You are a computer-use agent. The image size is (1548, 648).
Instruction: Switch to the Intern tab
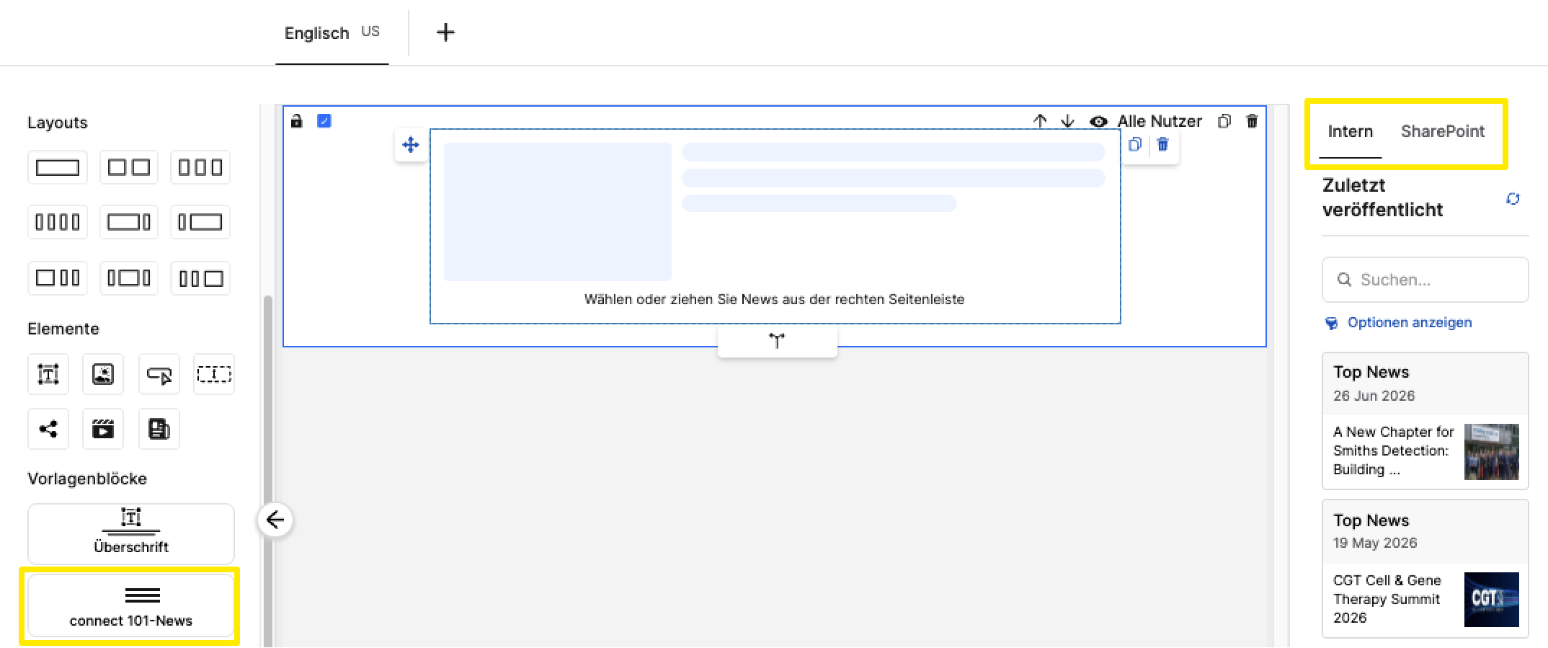(1350, 131)
